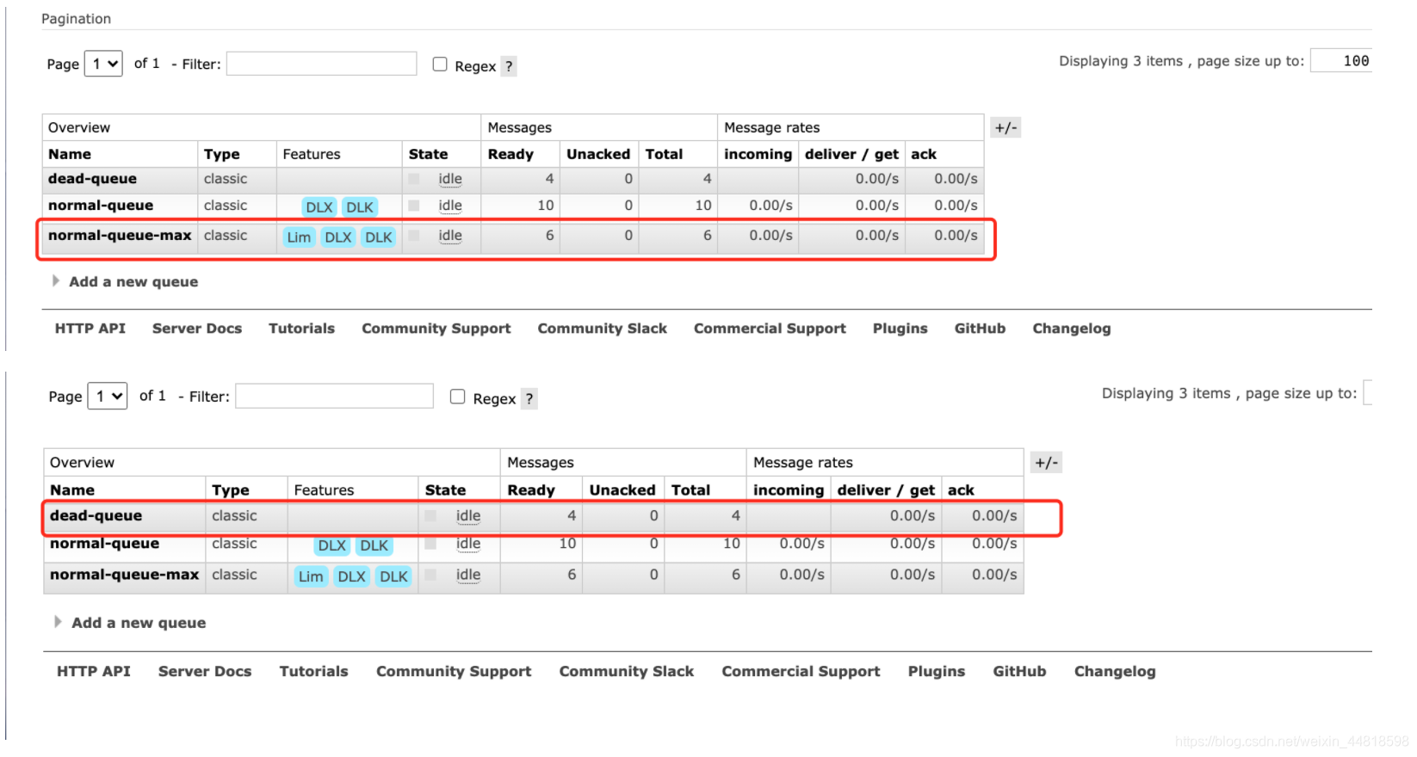This screenshot has height=757, width=1417.
Task: Click the page size field showing 100
Action: pyautogui.click(x=1340, y=61)
